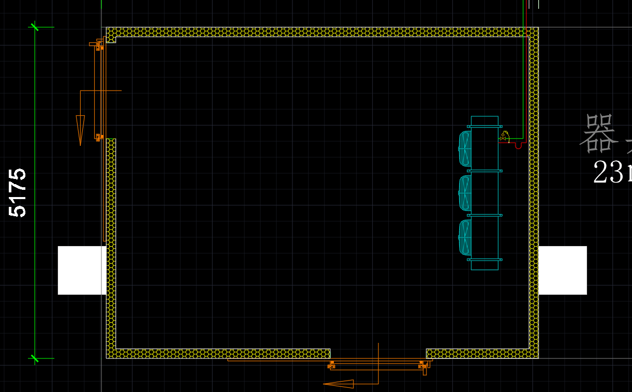Screen dimensions: 632x392
Task: Click the bottom door's leftward opening arrow
Action: tap(339, 384)
